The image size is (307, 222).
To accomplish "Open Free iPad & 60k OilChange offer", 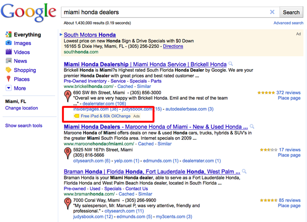I will (106, 116).
